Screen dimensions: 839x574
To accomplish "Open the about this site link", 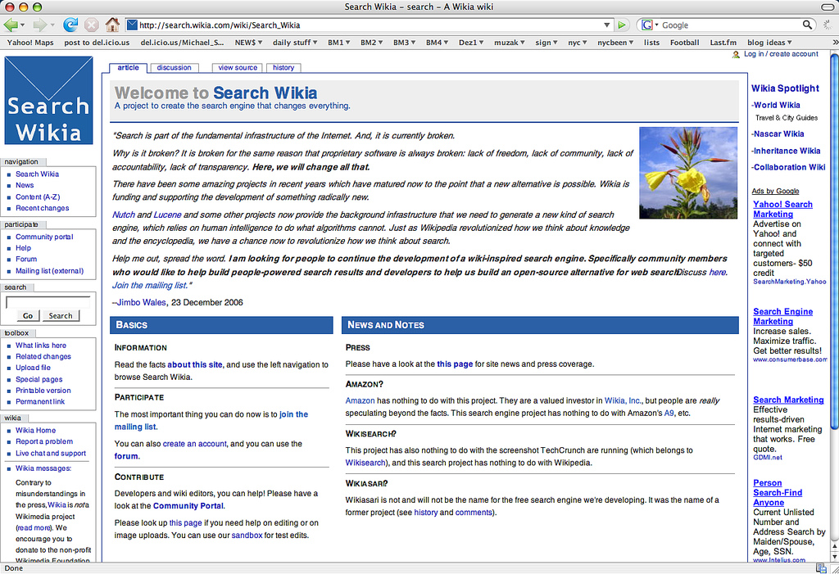I will click(195, 364).
